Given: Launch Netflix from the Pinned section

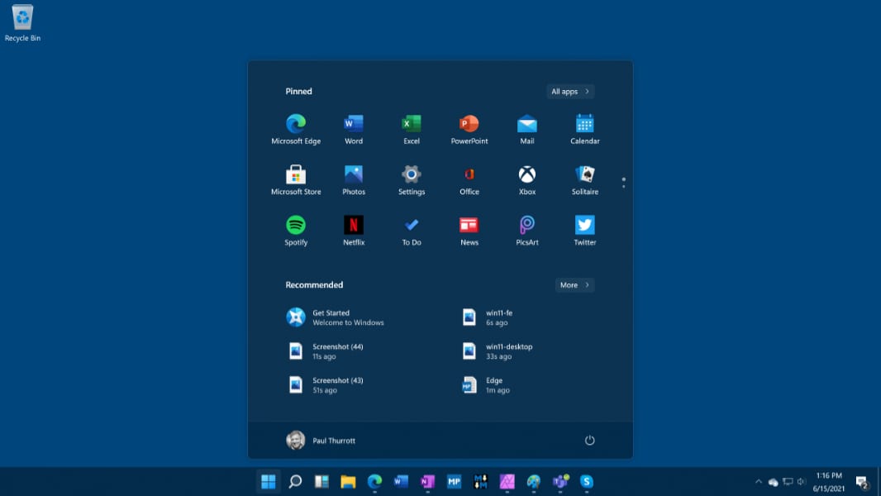Looking at the screenshot, I should [354, 231].
